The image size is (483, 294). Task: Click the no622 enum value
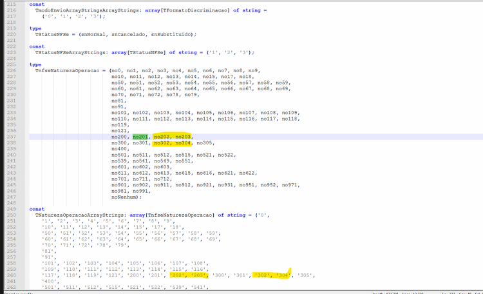[x=247, y=173]
